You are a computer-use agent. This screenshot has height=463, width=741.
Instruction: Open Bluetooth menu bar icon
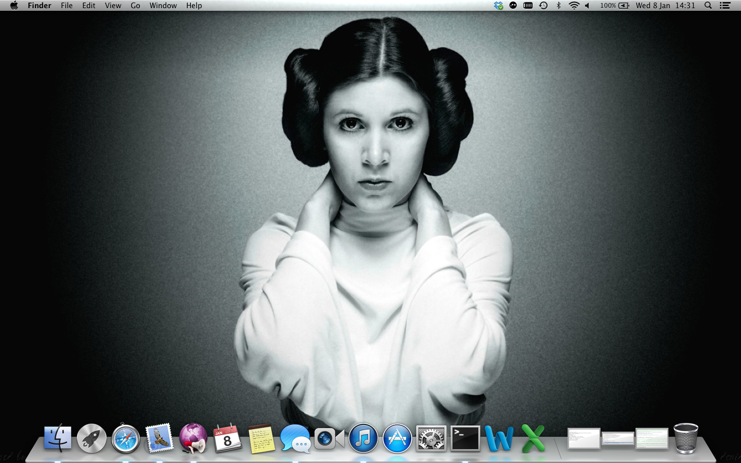(559, 6)
